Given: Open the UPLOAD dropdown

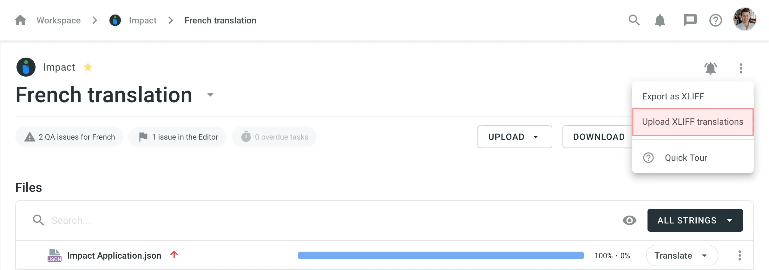Looking at the screenshot, I should pos(514,137).
